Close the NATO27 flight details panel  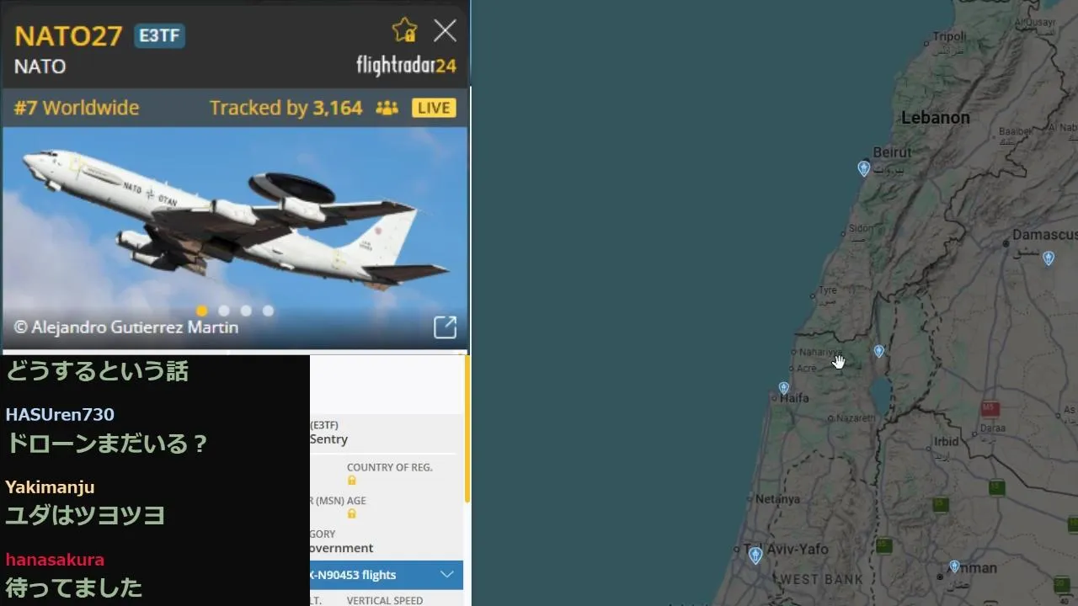445,31
